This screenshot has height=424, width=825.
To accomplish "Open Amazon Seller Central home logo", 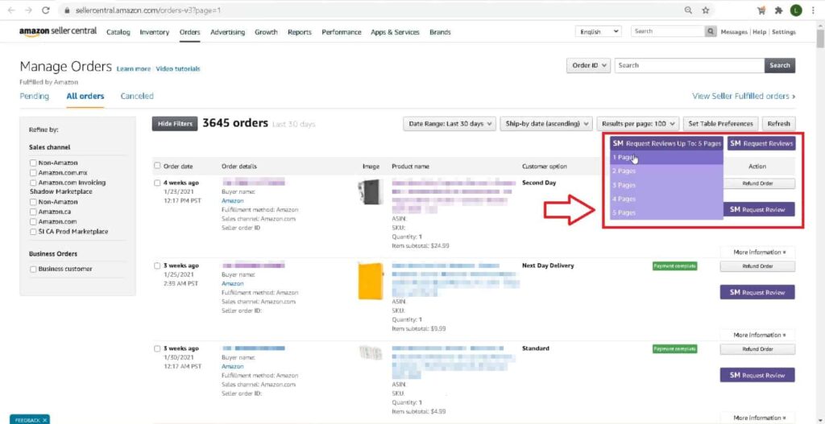I will pyautogui.click(x=58, y=31).
